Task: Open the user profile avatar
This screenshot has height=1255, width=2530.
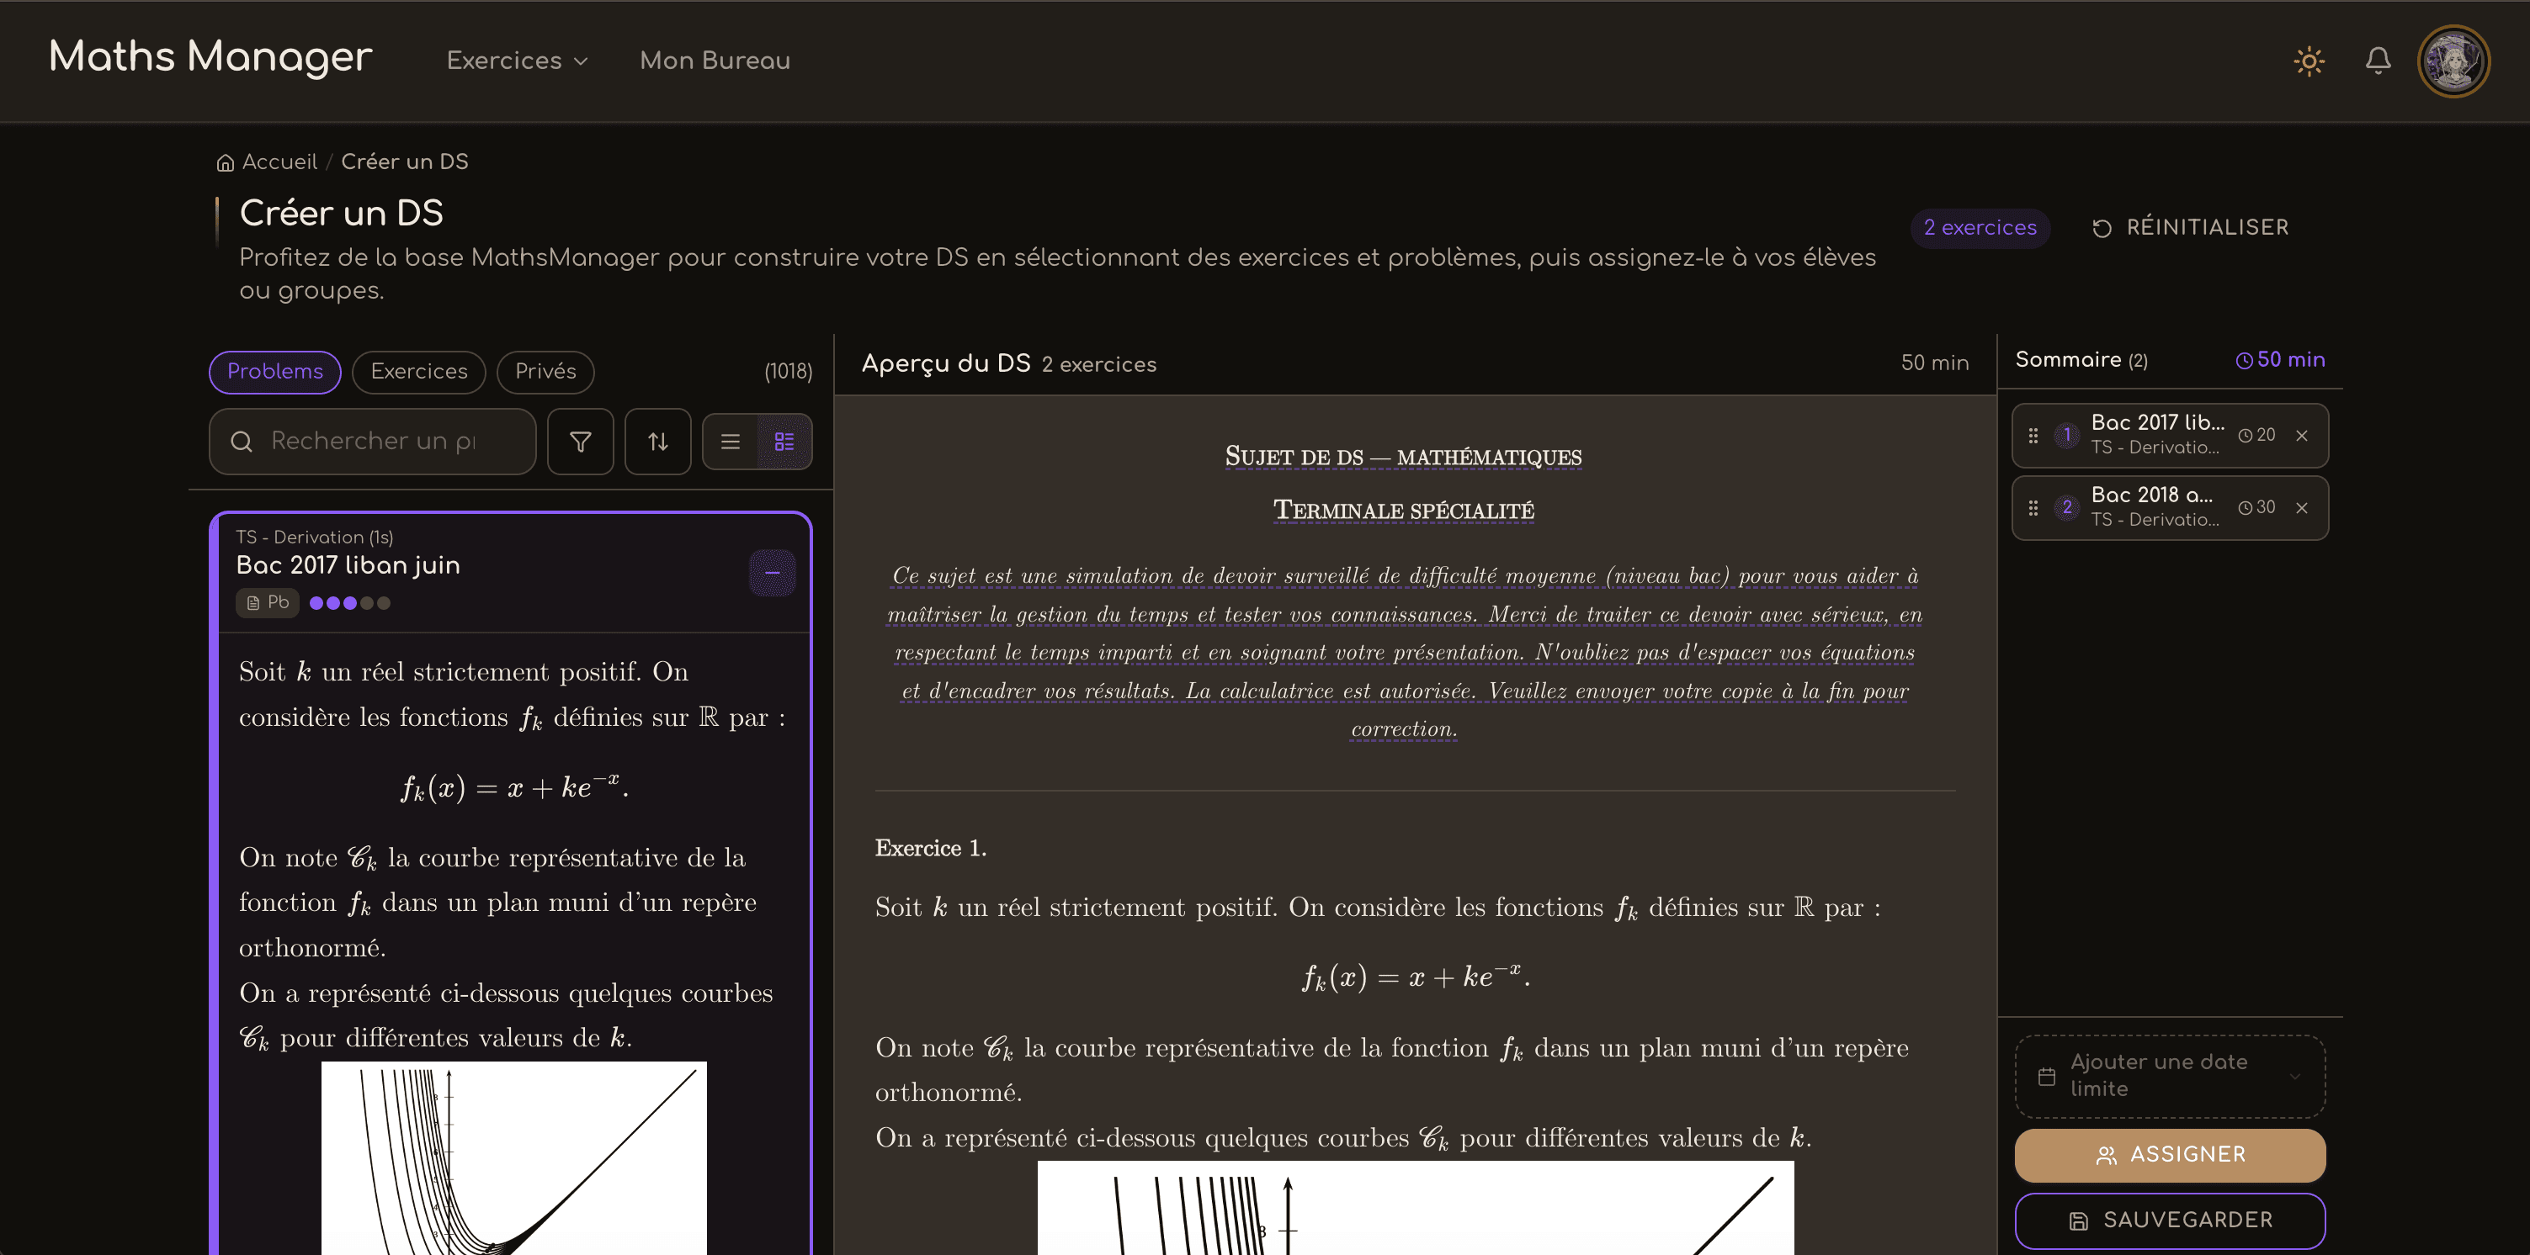Action: pyautogui.click(x=2453, y=61)
